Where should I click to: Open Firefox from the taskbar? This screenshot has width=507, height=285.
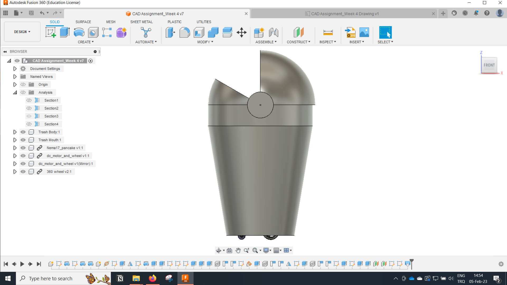[152, 278]
